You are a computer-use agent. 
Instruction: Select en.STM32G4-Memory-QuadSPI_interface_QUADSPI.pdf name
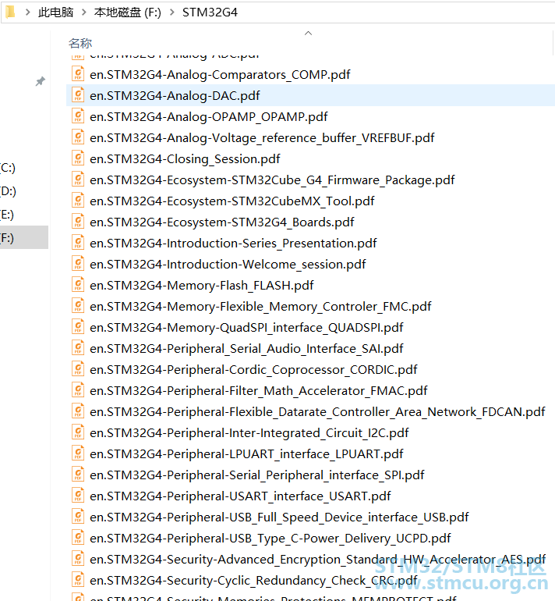tap(246, 327)
